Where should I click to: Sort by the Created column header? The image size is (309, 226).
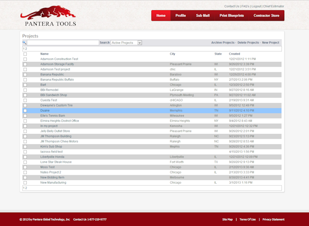click(x=234, y=54)
